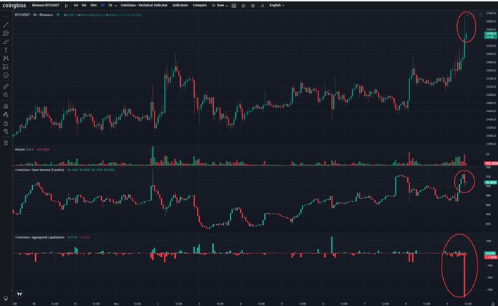Click the TradingView logo badge
This screenshot has width=498, height=306.
coord(19,294)
